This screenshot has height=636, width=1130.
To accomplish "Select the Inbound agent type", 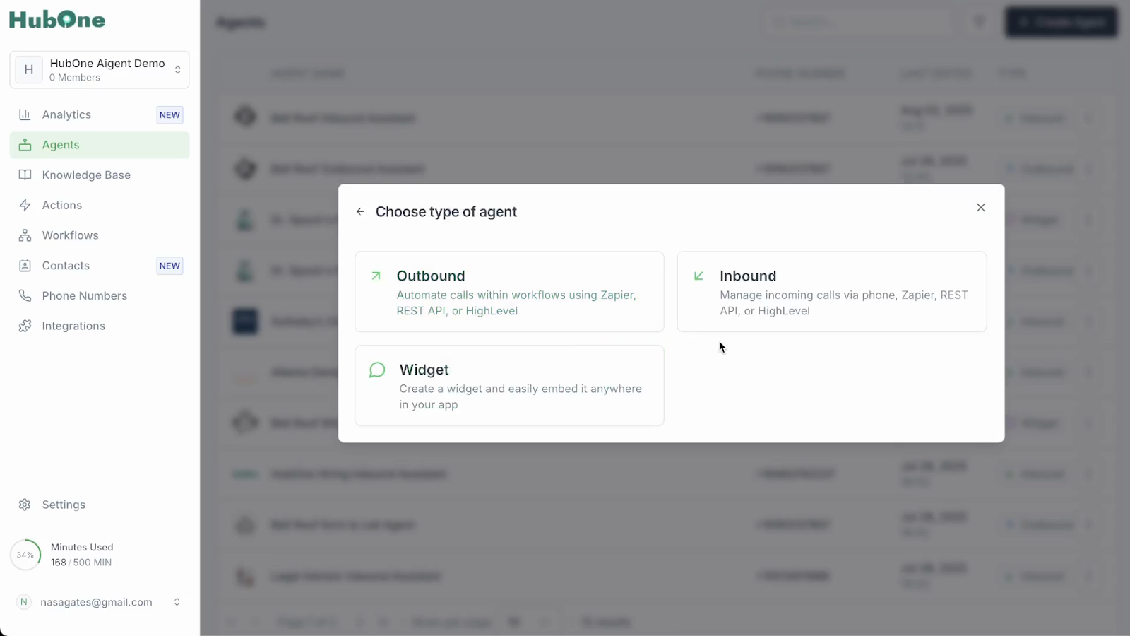I will pyautogui.click(x=831, y=292).
